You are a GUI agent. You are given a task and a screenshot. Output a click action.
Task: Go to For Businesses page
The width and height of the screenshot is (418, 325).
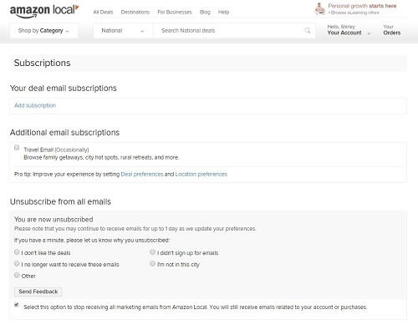point(175,13)
